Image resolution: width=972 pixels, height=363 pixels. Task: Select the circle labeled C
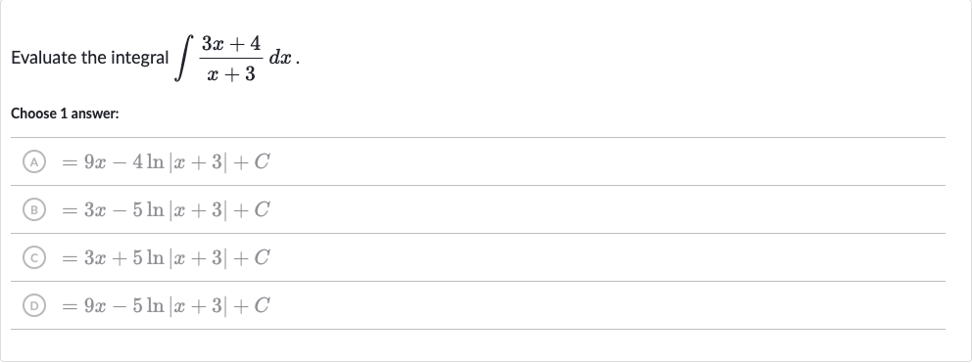(34, 257)
